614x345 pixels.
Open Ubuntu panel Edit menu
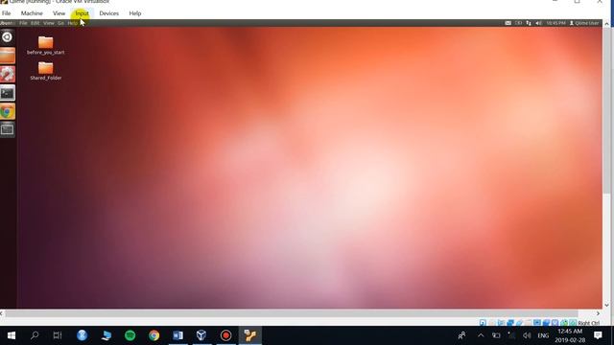pos(35,23)
